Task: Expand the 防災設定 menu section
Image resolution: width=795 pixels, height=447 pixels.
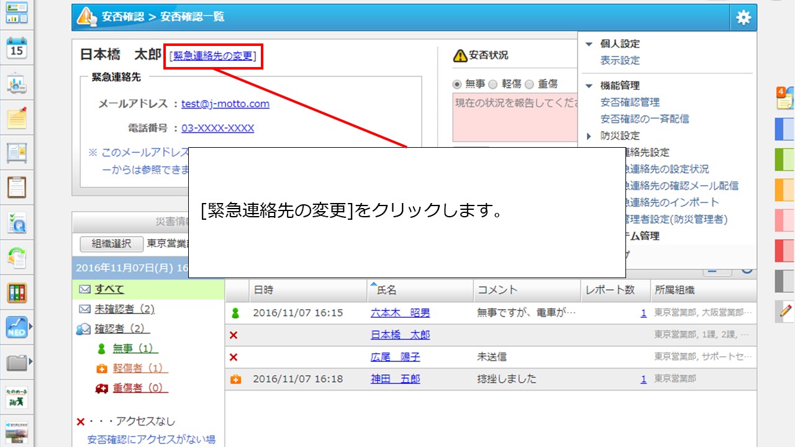Action: point(589,136)
